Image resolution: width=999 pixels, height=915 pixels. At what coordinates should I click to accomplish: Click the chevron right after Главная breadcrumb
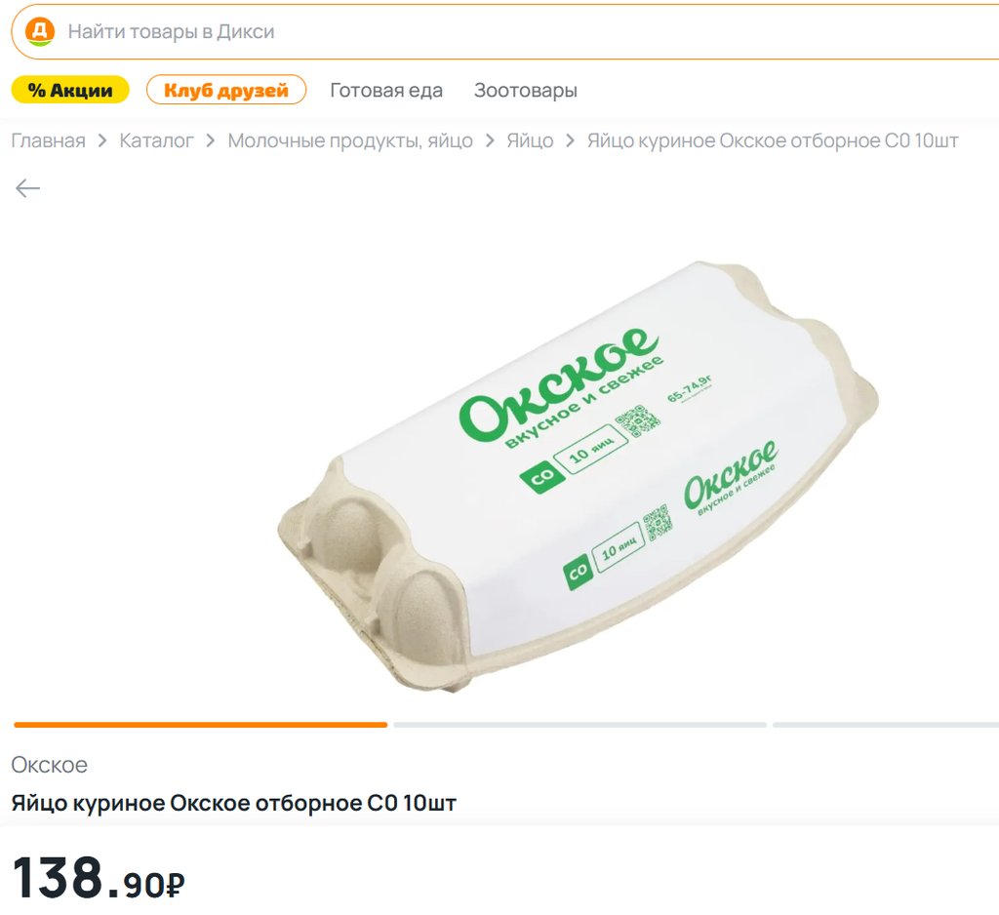pos(102,141)
